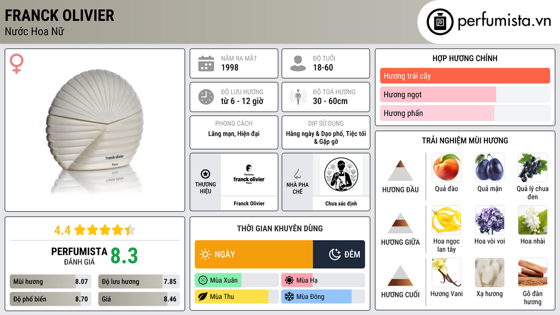Click the Mùa Đông winter season bar
The width and height of the screenshot is (560, 315).
tap(323, 296)
